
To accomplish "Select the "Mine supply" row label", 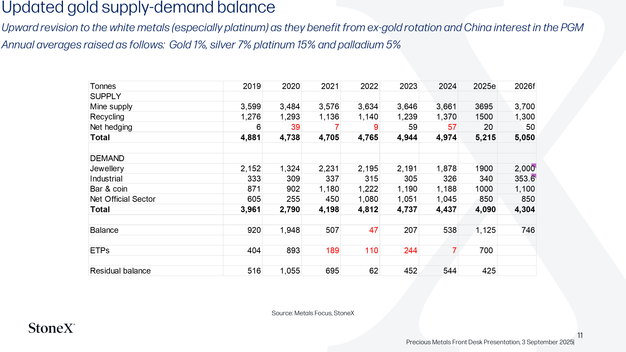I will [111, 107].
